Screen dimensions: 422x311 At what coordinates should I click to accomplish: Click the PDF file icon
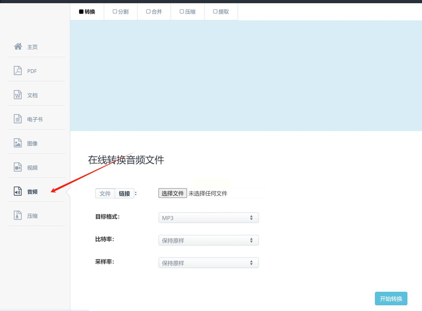[x=18, y=70]
